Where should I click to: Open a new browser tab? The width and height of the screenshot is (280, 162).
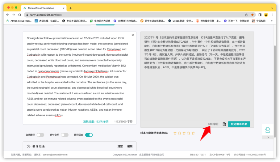[x=71, y=8]
